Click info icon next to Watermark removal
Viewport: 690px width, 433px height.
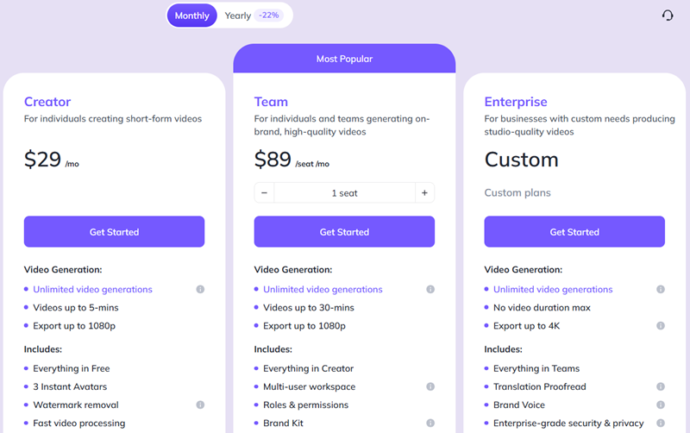[x=200, y=405]
